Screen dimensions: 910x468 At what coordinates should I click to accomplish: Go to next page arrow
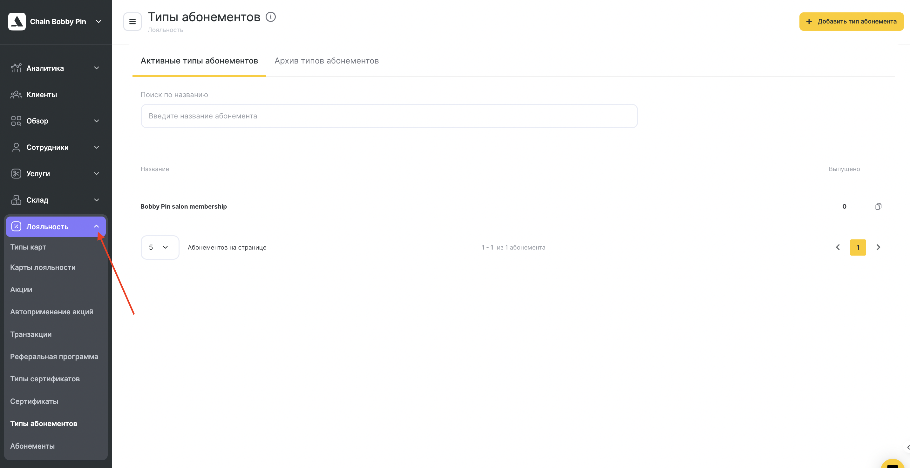[x=878, y=247]
